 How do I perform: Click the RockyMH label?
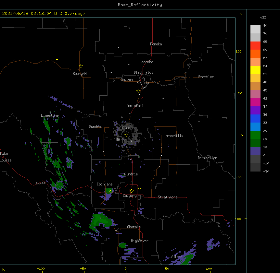pos(80,74)
